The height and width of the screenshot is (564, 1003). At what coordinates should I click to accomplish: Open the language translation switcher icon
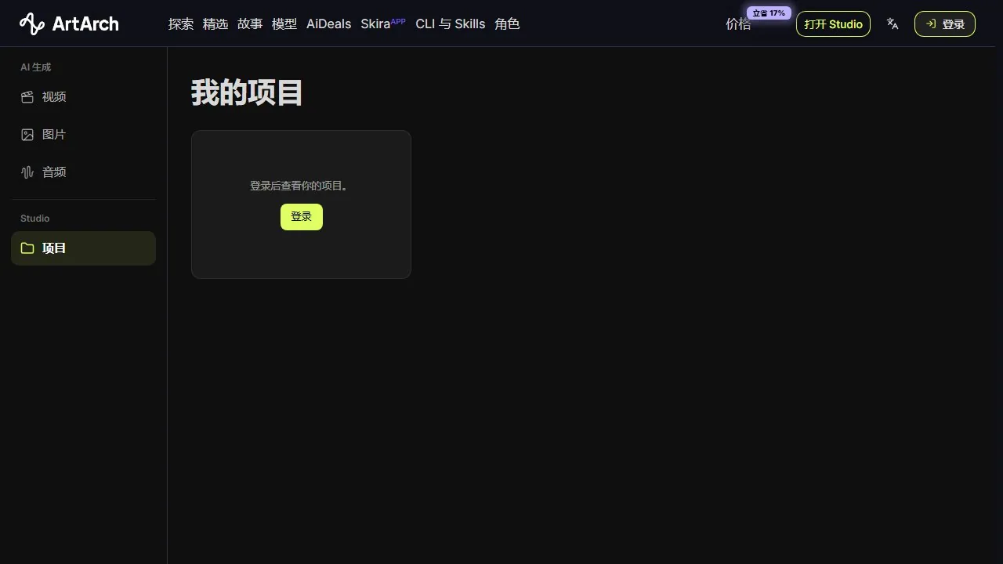(893, 24)
